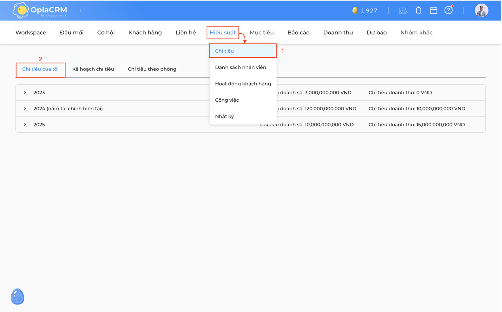Select Danh sách nhân viên in dropdown
This screenshot has height=312, width=502.
coord(243,67)
